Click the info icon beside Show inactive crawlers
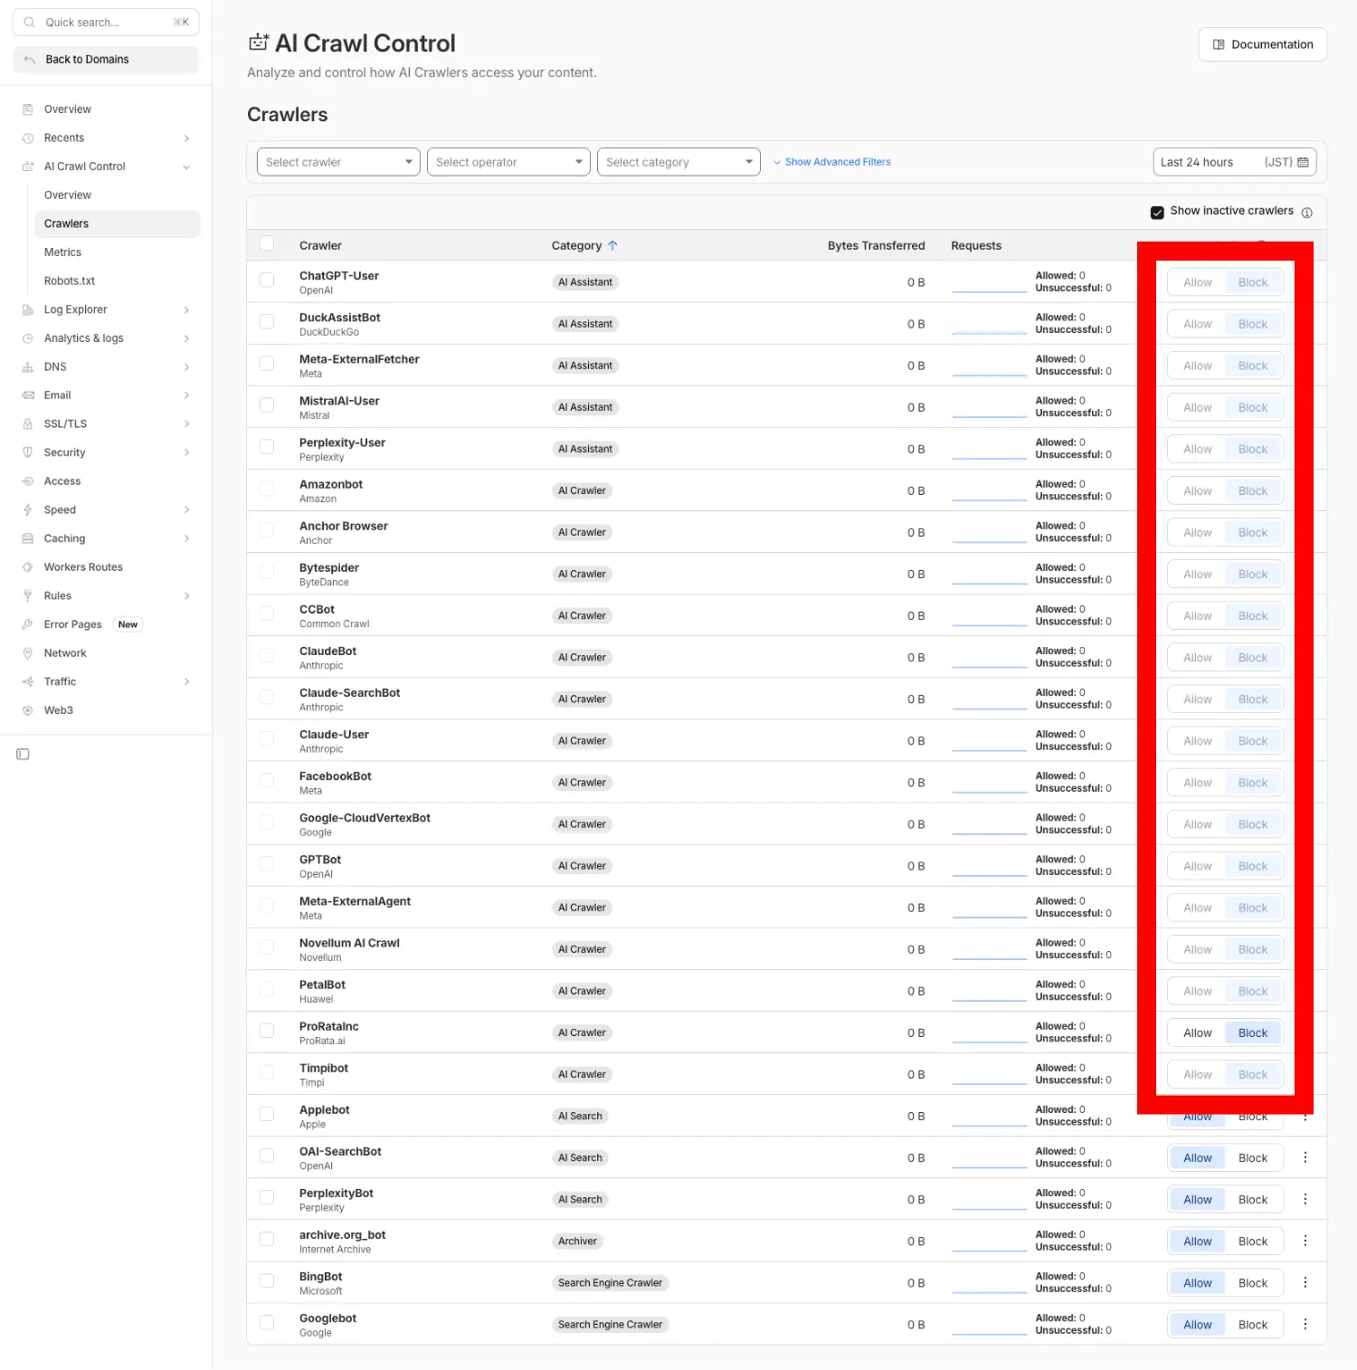Viewport: 1357px width, 1370px height. [1306, 213]
